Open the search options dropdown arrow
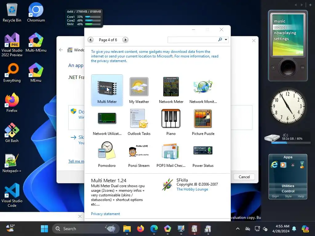The width and height of the screenshot is (315, 236). tap(226, 40)
